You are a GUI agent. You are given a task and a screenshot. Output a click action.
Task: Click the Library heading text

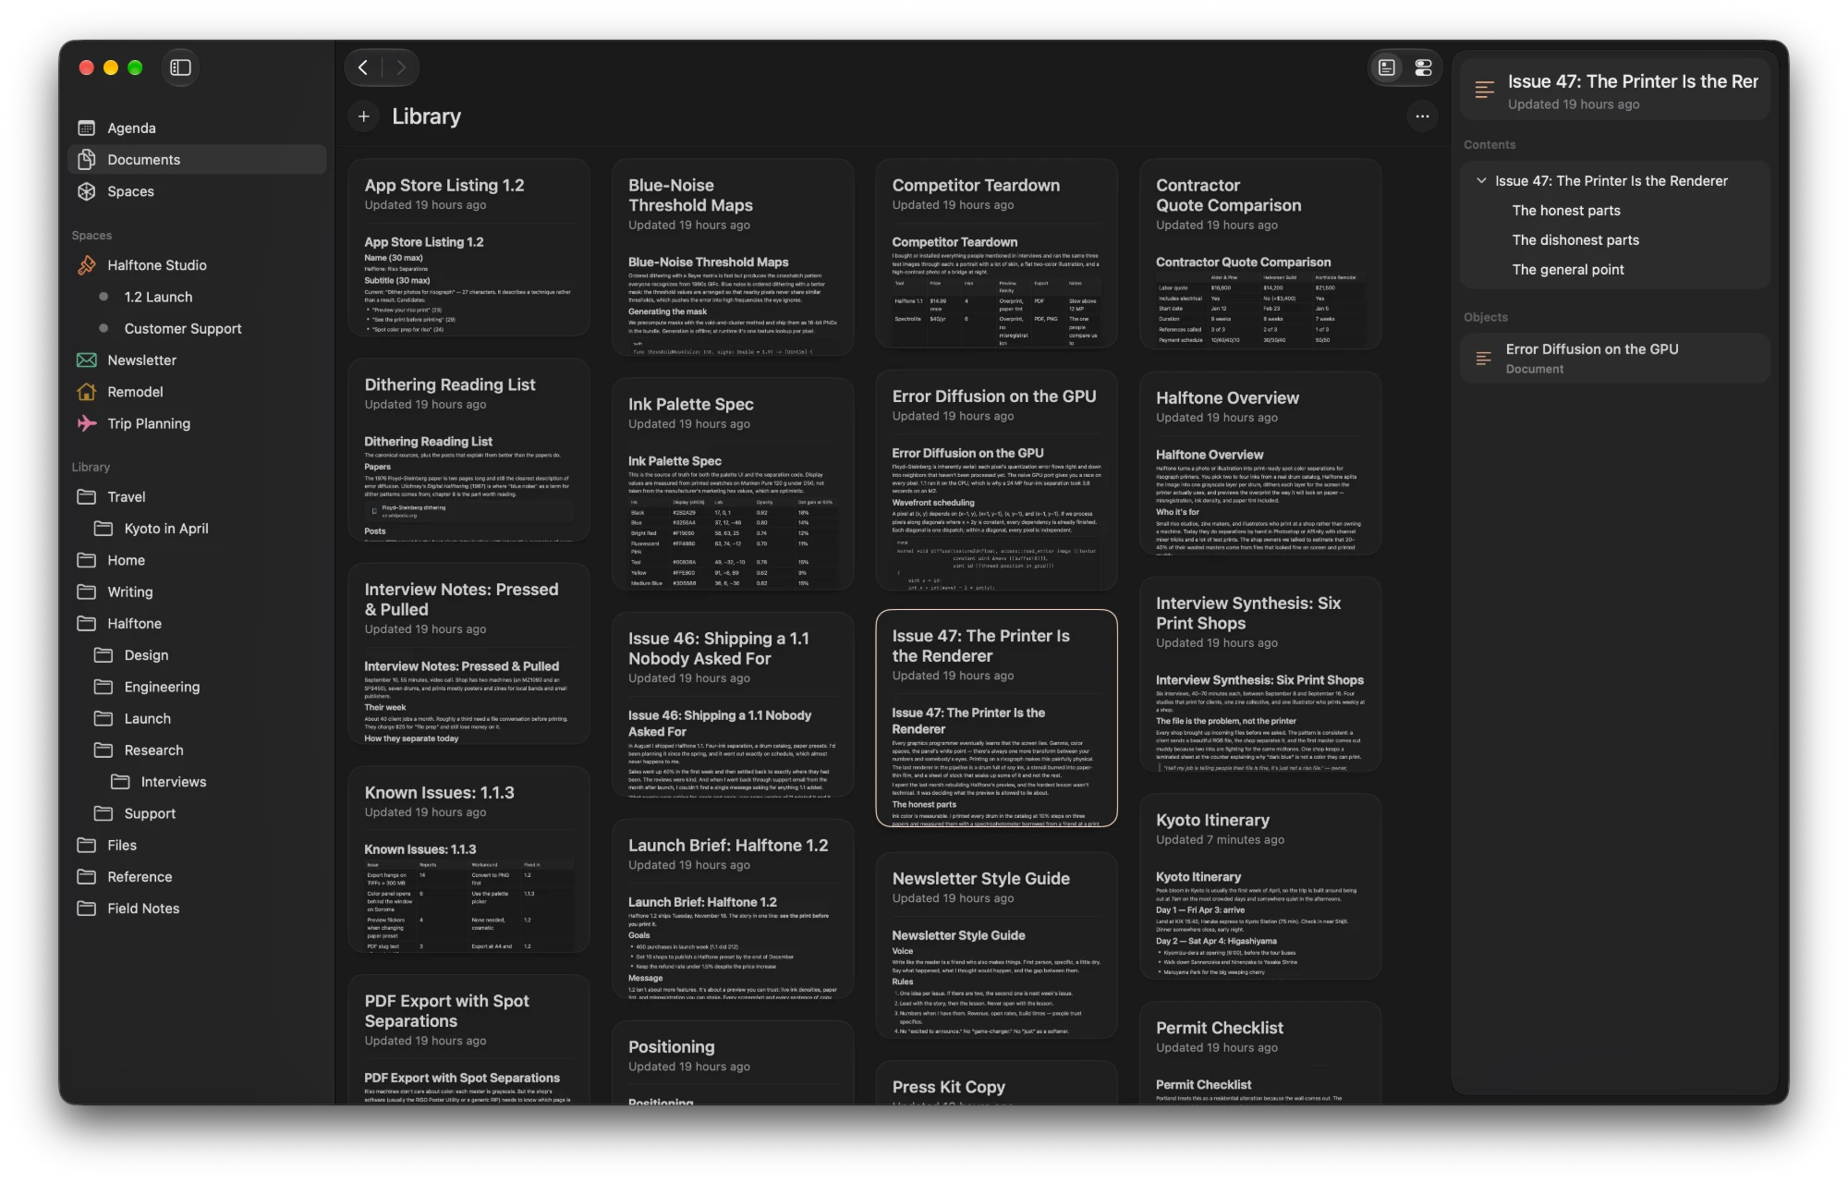point(426,116)
